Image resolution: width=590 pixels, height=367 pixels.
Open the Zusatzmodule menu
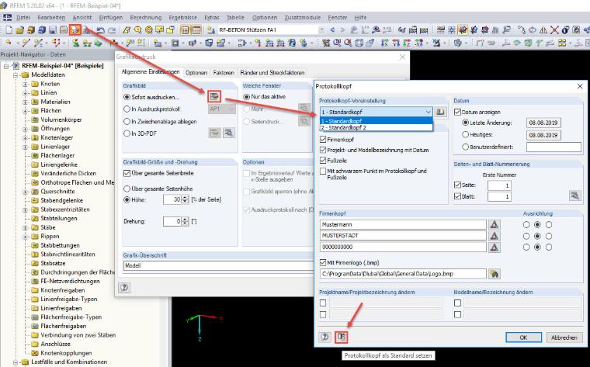point(303,18)
